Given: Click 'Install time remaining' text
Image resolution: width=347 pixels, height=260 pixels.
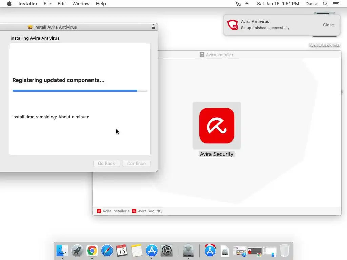Looking at the screenshot, I should tap(51, 117).
